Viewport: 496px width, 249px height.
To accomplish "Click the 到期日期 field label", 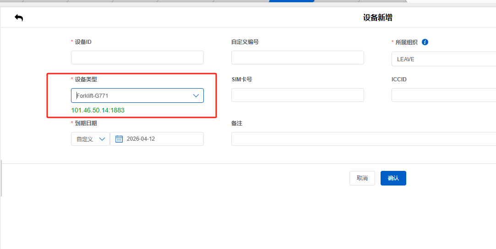I will pos(86,123).
